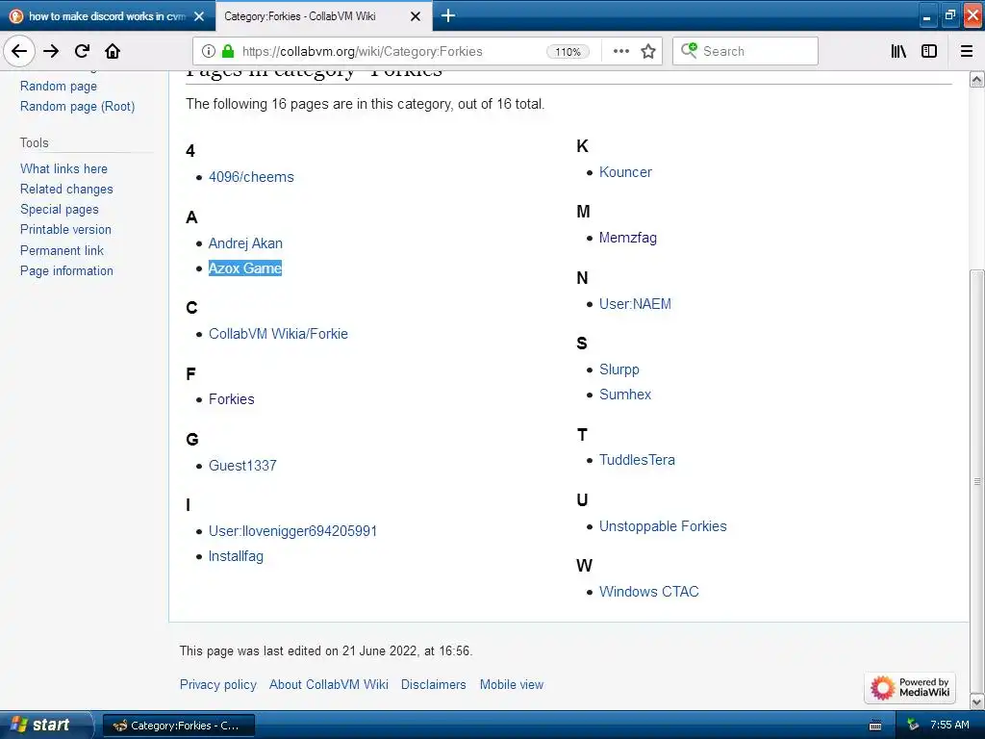985x739 pixels.
Task: Open the Firefox hamburger menu
Action: (x=967, y=51)
